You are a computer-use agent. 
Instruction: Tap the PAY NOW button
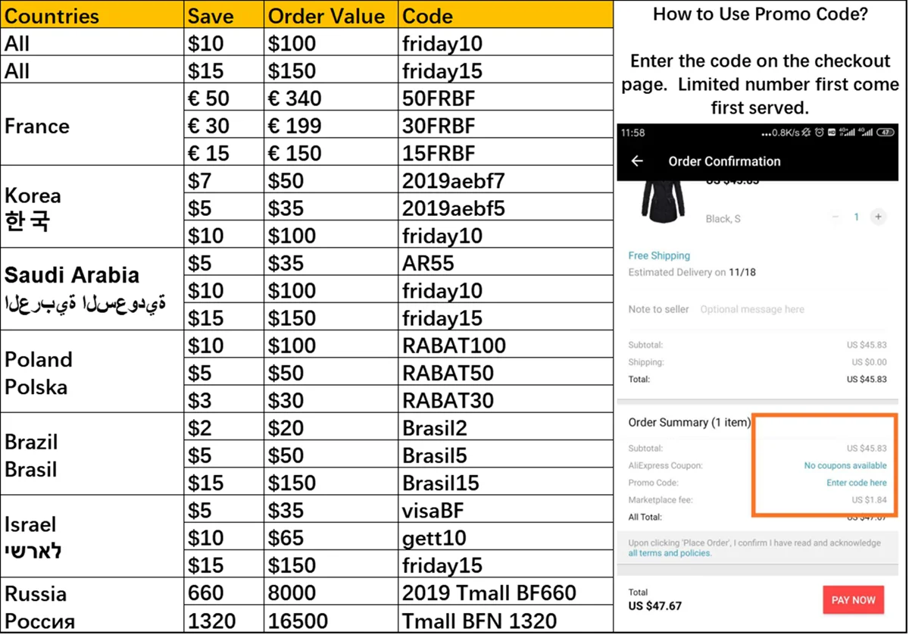tap(853, 599)
